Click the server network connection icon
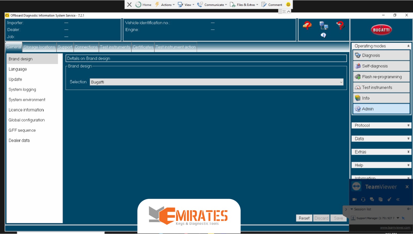The height and width of the screenshot is (234, 413). coord(323,26)
